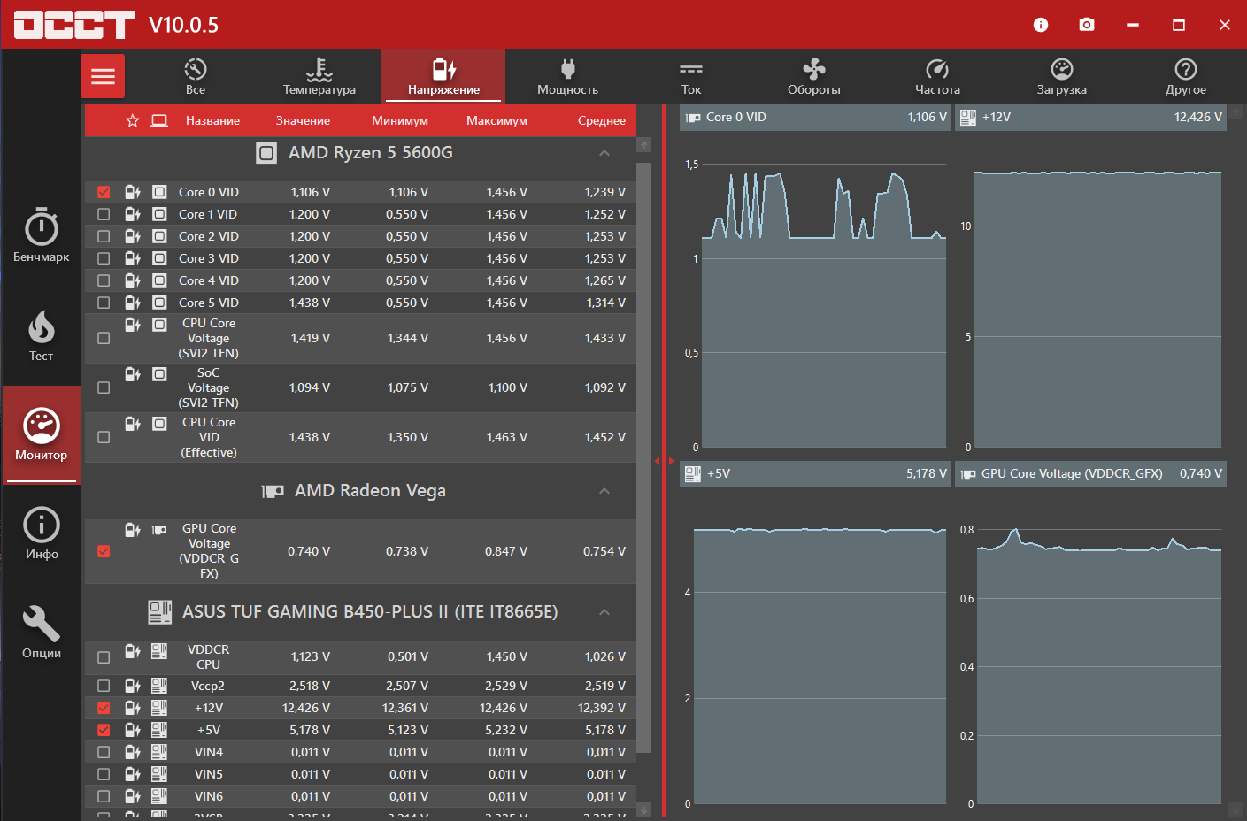Open the Тест flame section
Image resolution: width=1247 pixels, height=821 pixels.
(x=42, y=335)
